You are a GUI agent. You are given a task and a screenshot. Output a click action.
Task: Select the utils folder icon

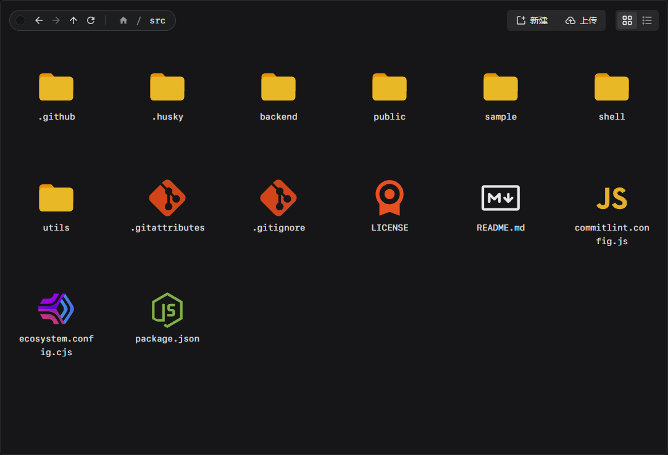[56, 198]
